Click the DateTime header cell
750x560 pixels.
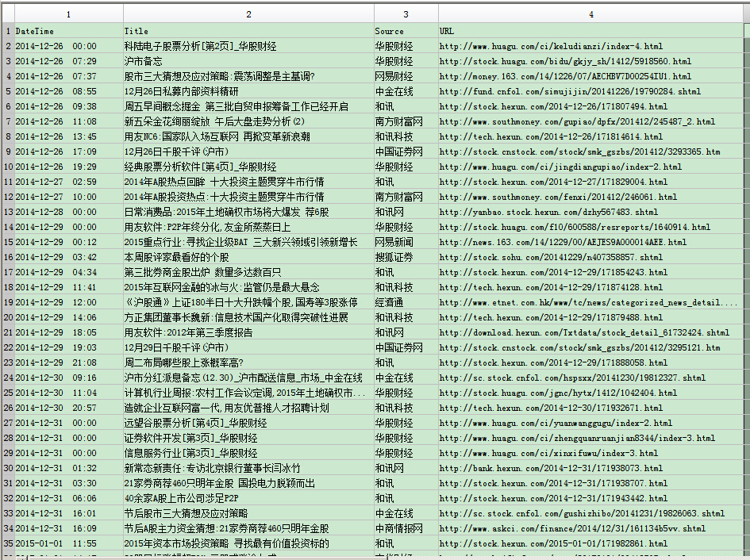69,31
